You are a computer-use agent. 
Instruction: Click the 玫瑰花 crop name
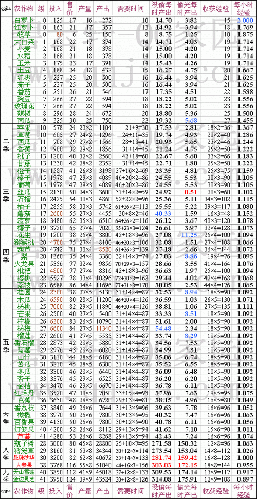(x=24, y=106)
